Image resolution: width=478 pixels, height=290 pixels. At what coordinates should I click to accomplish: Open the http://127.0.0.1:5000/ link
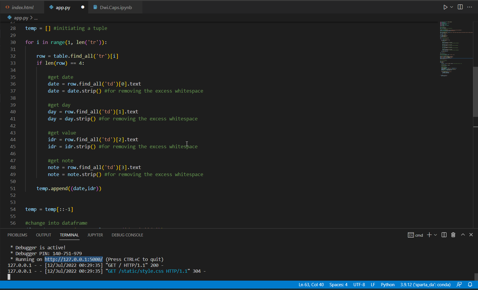[x=73, y=259]
